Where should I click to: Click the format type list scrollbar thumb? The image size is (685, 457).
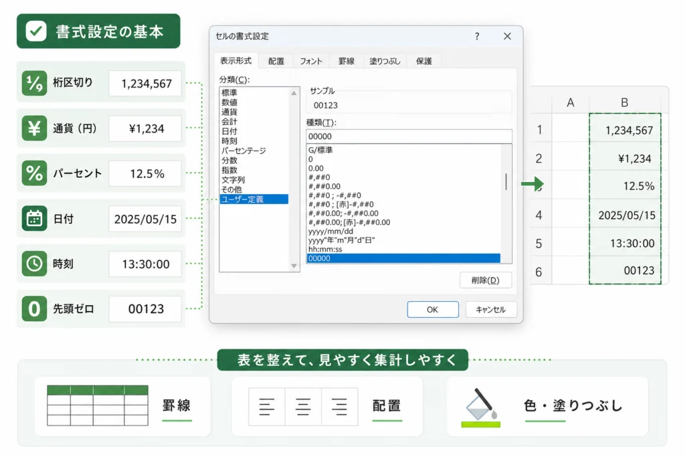[506, 182]
